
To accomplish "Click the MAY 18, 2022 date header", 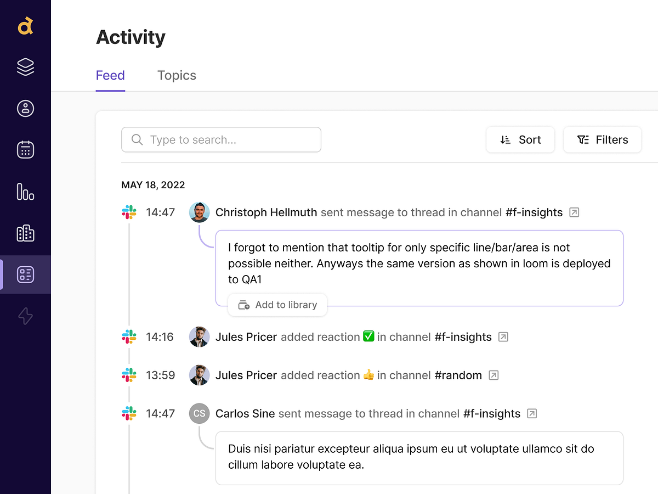I will tap(153, 185).
